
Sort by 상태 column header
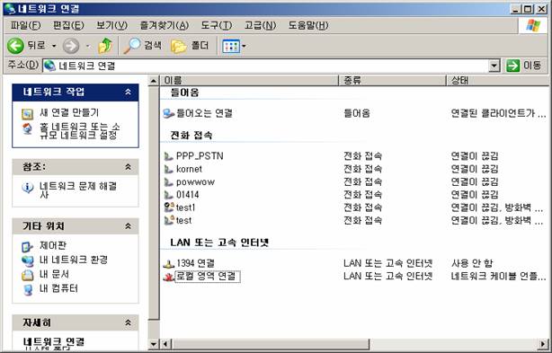coord(497,81)
